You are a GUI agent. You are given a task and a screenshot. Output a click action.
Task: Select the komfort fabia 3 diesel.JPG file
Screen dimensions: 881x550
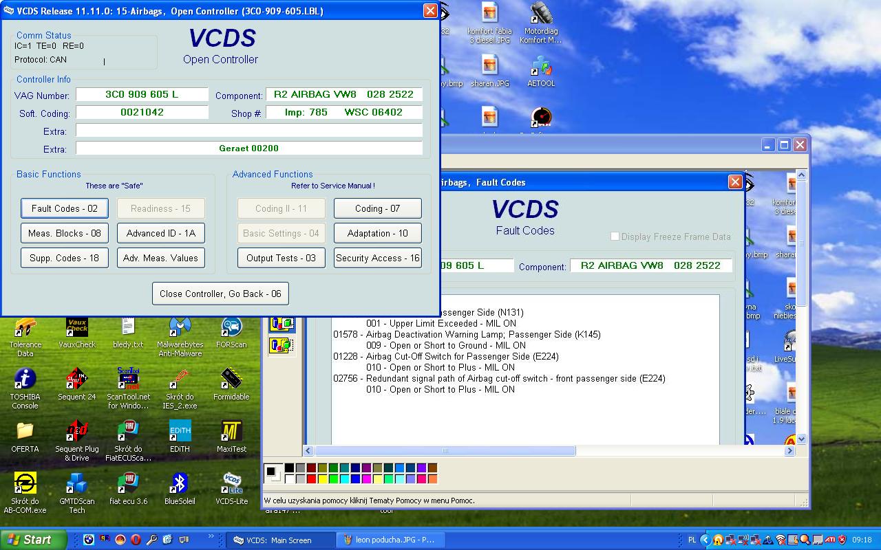click(489, 23)
